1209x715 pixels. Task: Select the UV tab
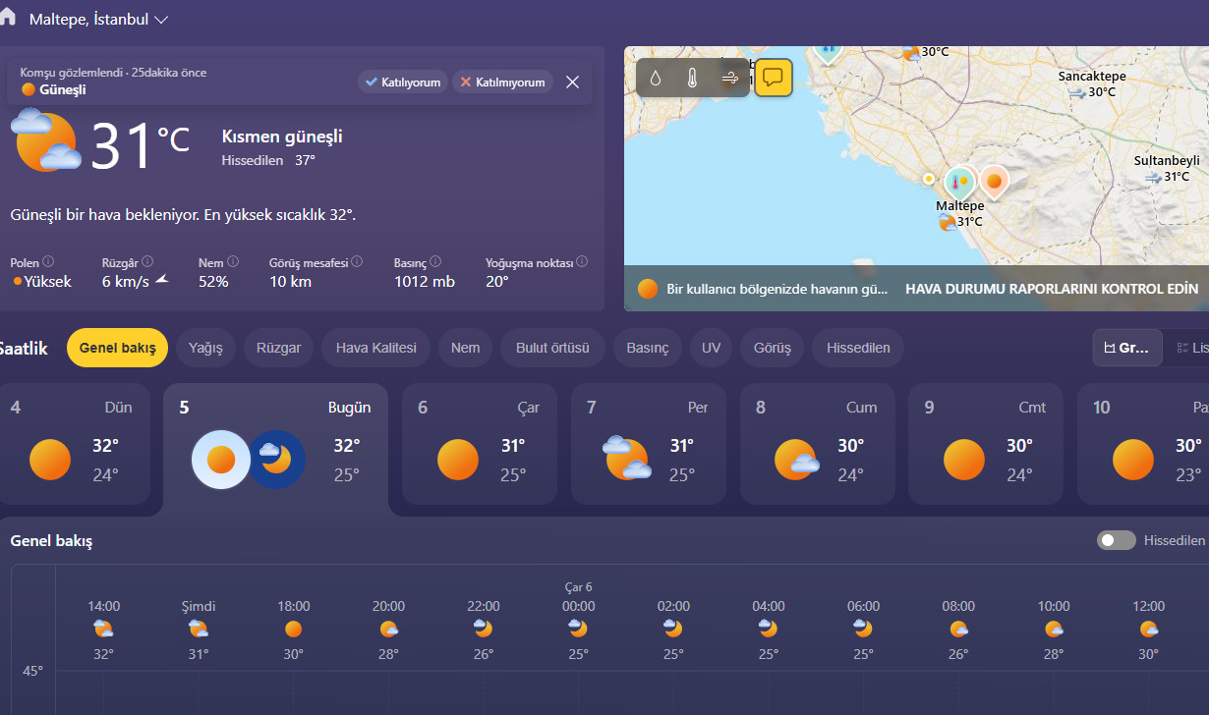point(711,348)
